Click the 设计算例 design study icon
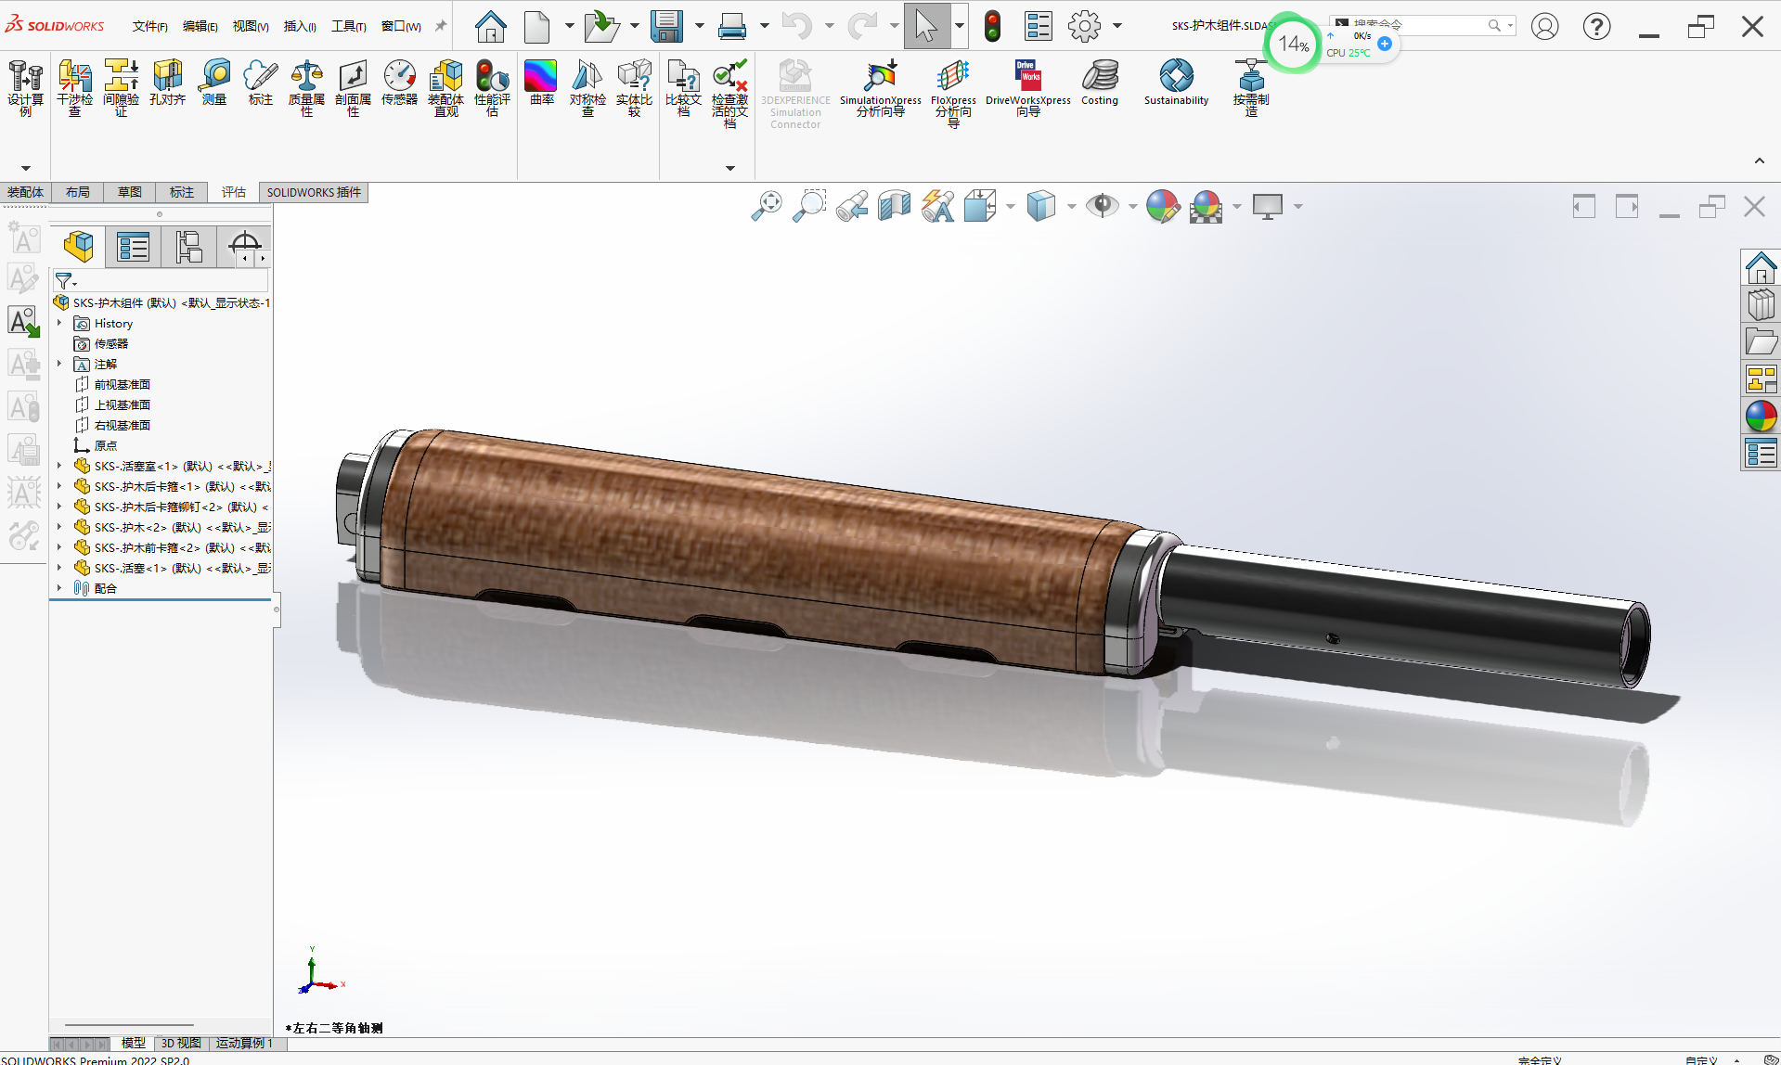The width and height of the screenshot is (1781, 1065). 25,87
